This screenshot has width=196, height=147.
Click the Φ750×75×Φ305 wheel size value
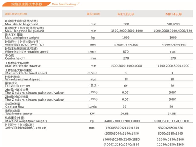click(x=126, y=45)
